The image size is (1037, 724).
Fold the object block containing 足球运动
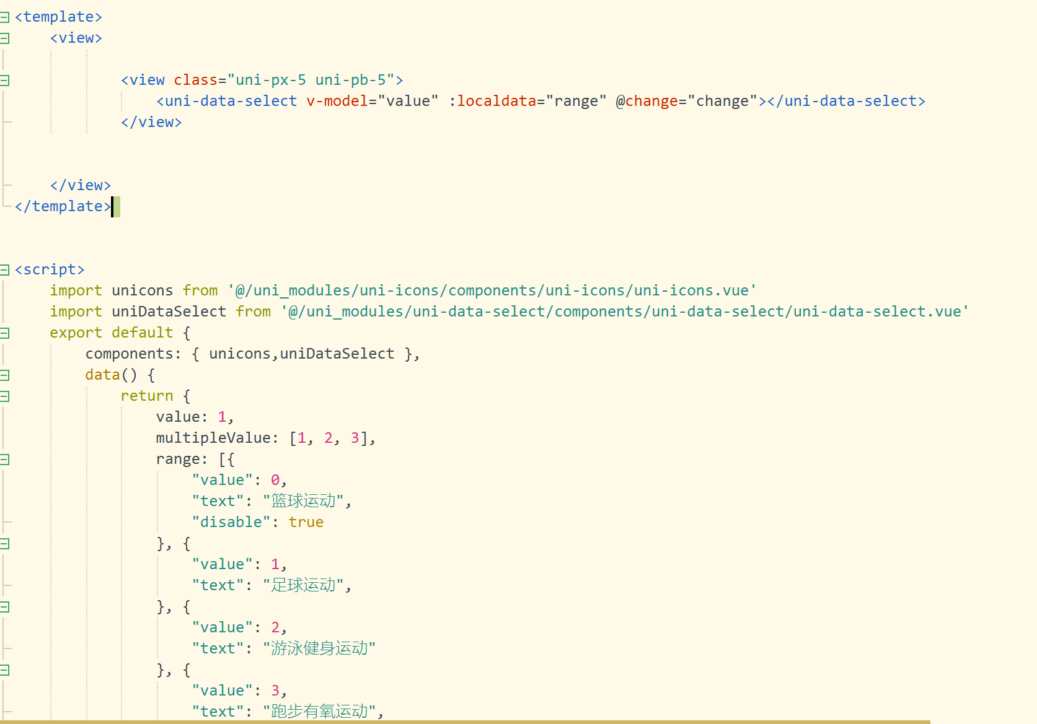coord(4,544)
